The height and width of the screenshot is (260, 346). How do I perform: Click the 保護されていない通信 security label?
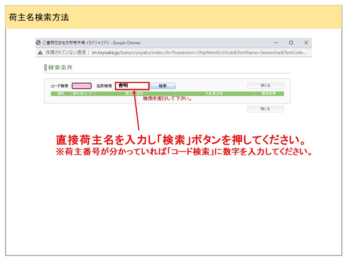(x=66, y=52)
